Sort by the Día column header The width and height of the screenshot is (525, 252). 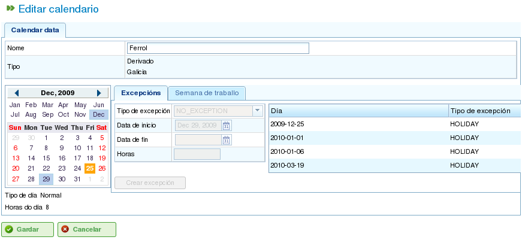coord(358,111)
